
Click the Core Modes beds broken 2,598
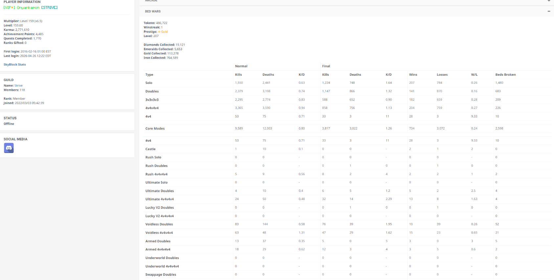pyautogui.click(x=499, y=129)
